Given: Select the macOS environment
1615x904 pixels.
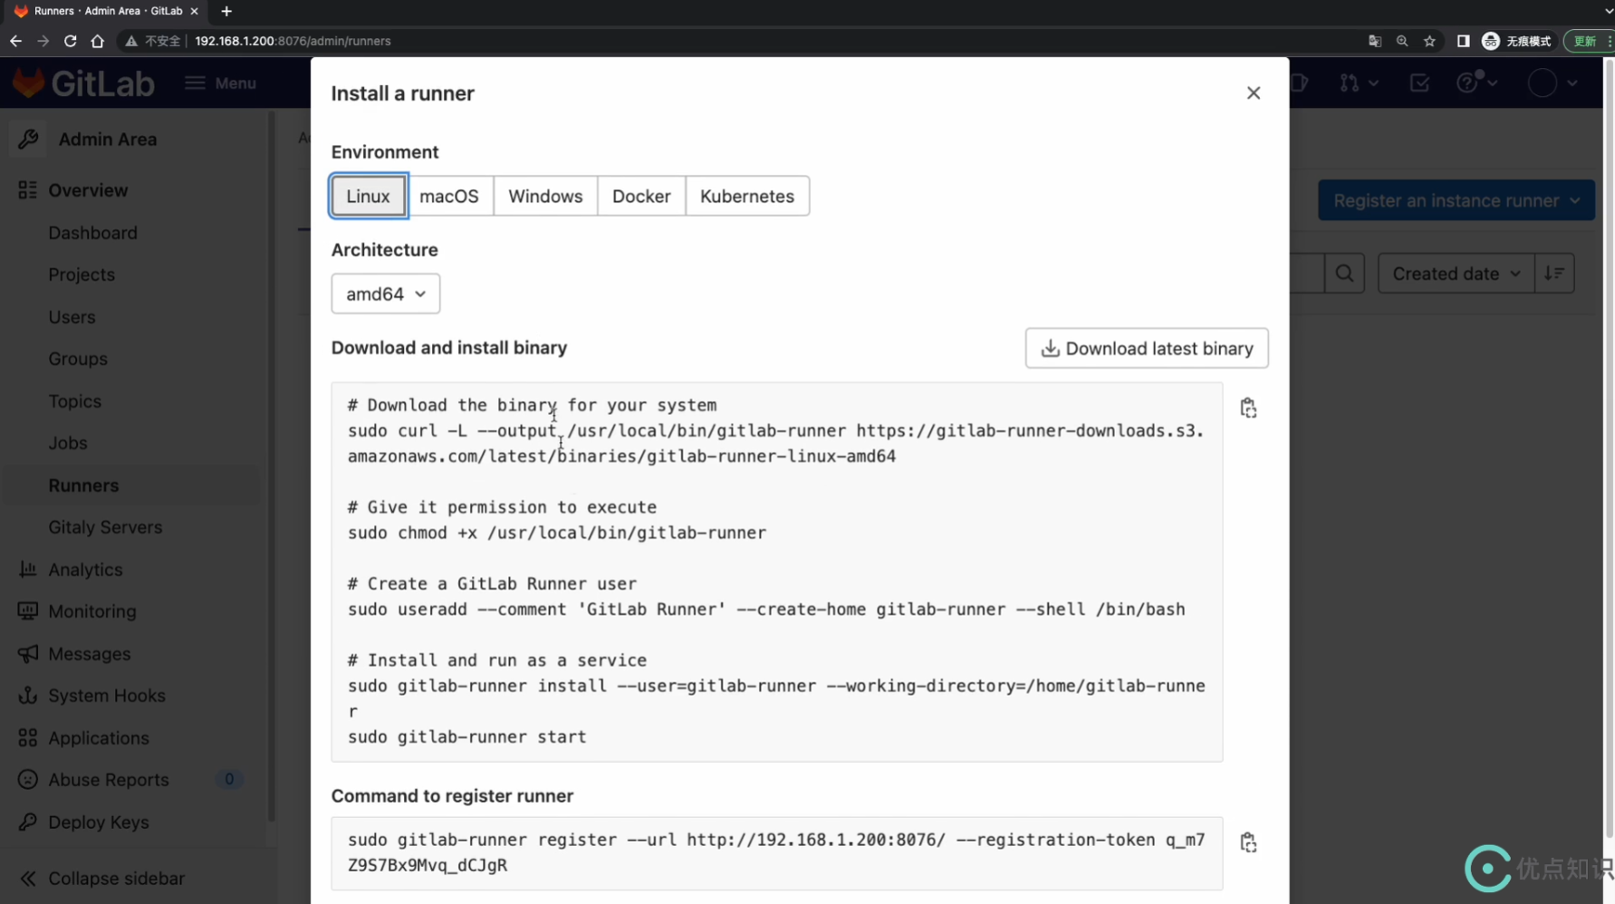Looking at the screenshot, I should [449, 196].
